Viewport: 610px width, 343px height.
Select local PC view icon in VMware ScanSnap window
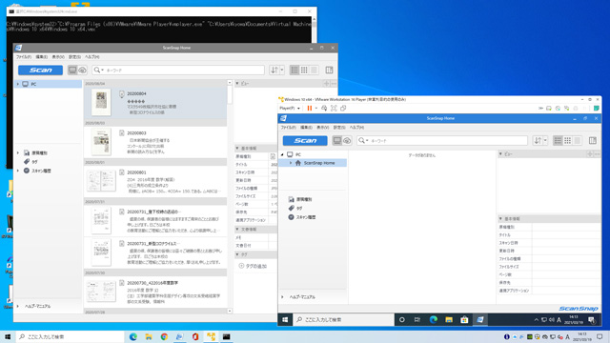(336, 140)
